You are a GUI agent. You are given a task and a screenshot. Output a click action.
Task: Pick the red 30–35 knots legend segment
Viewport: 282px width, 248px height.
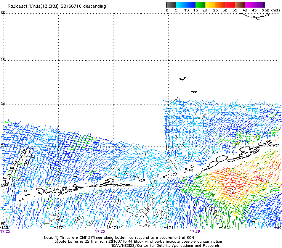pos(230,5)
